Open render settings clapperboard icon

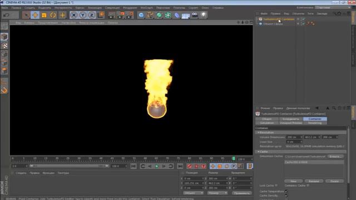[x=130, y=15]
